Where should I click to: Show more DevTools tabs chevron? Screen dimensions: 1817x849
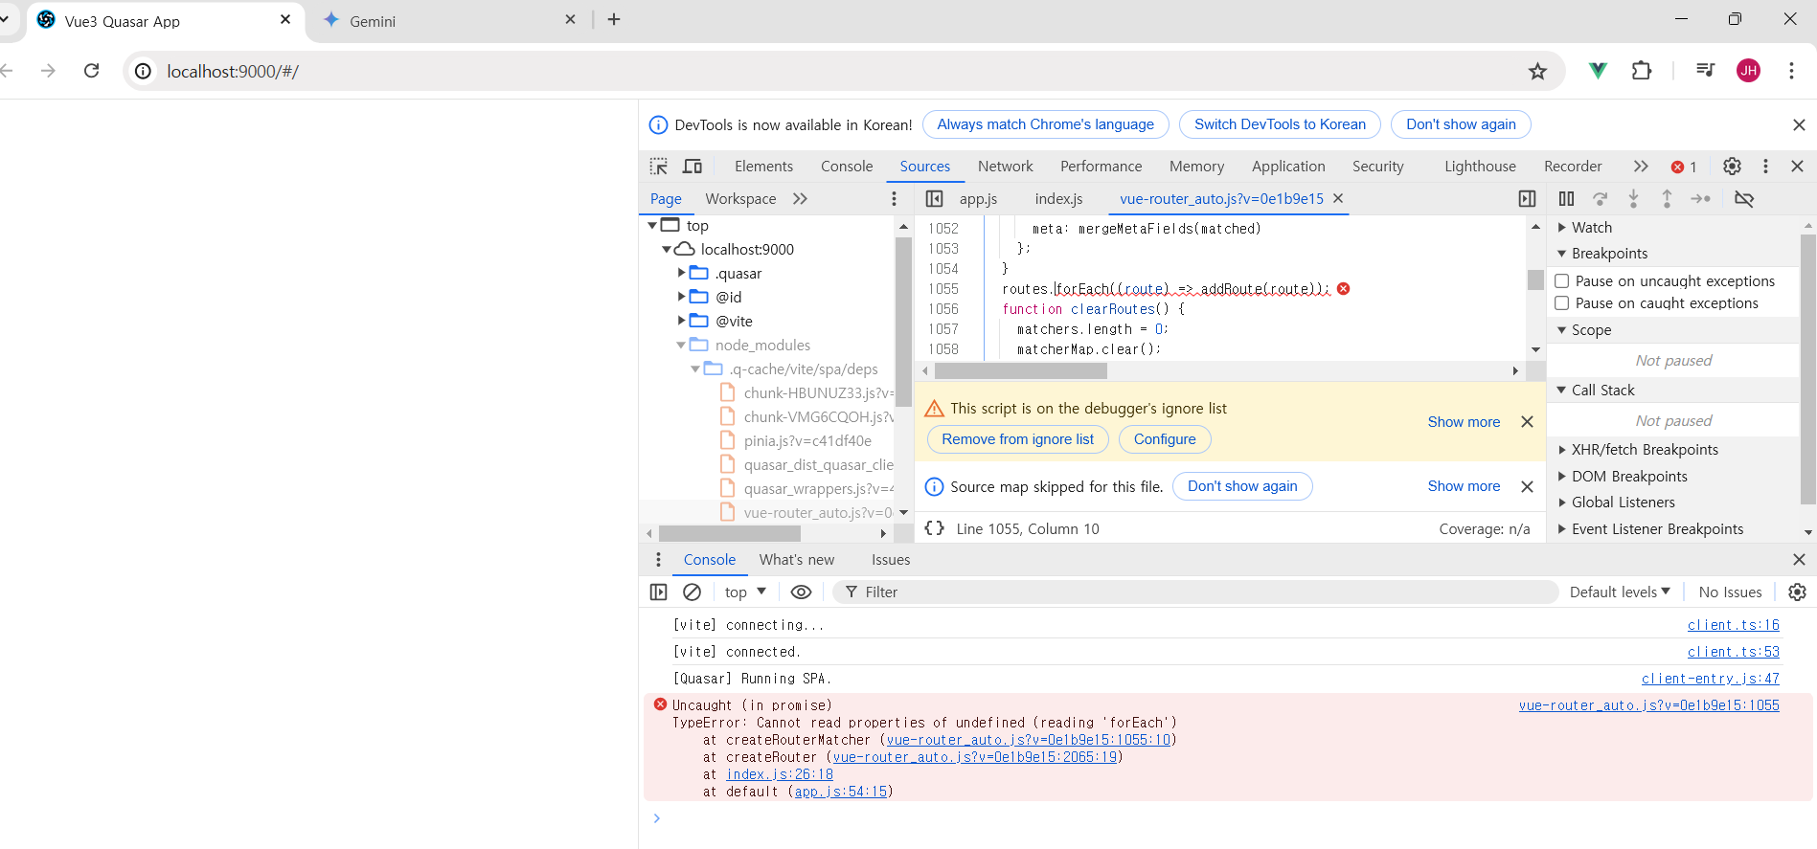coord(1641,167)
